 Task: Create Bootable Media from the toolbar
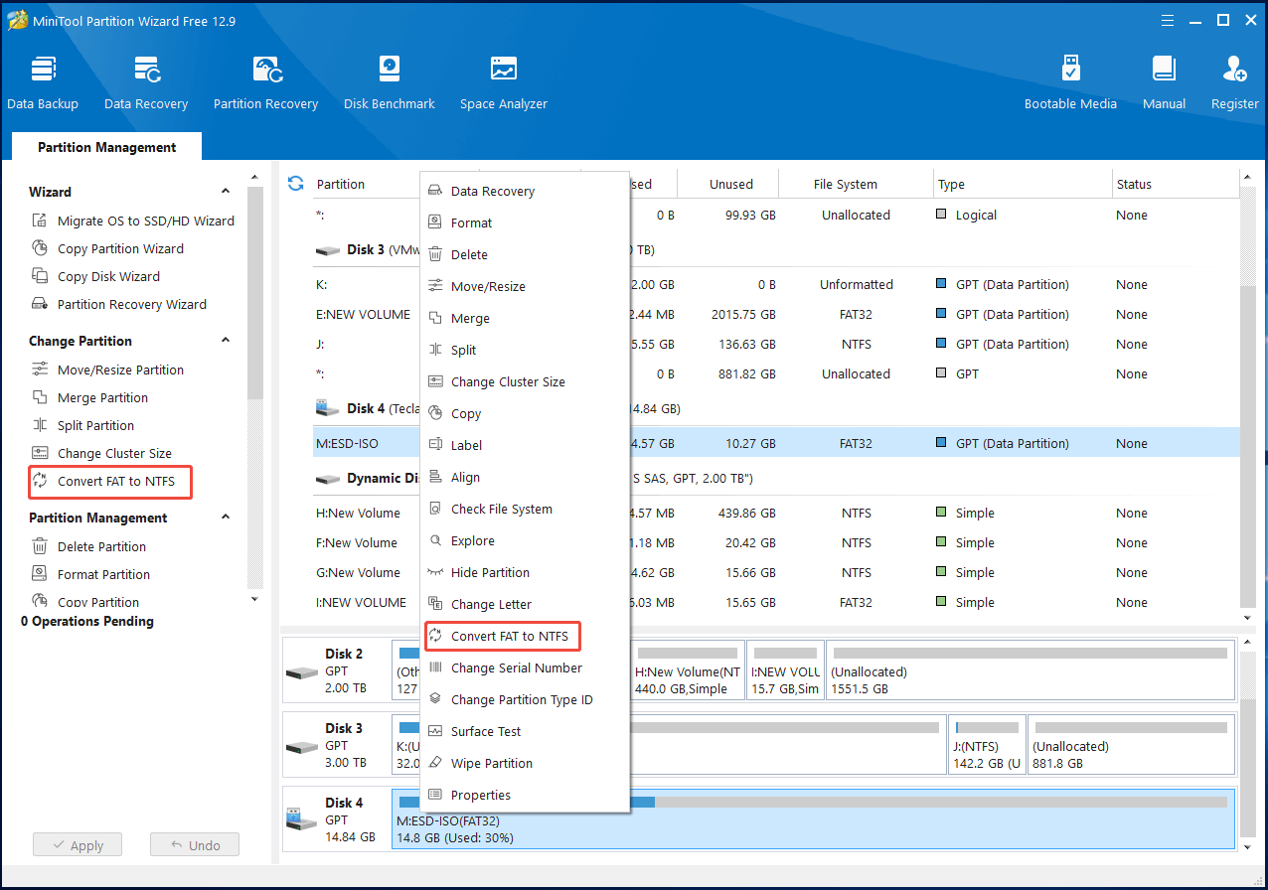coord(1070,83)
